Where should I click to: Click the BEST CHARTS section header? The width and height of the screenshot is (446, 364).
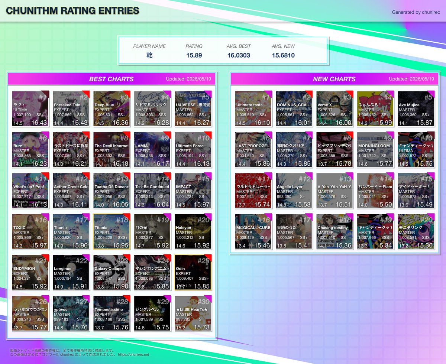(111, 79)
